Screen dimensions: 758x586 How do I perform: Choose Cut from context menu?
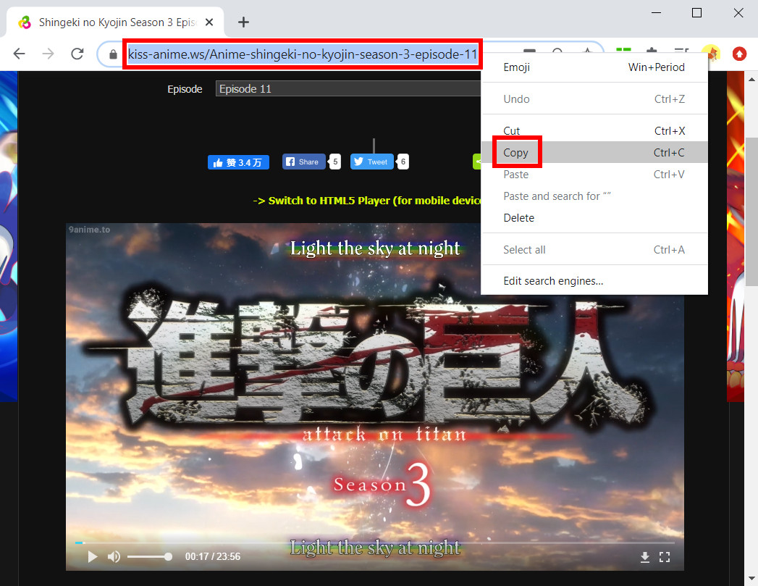click(594, 130)
